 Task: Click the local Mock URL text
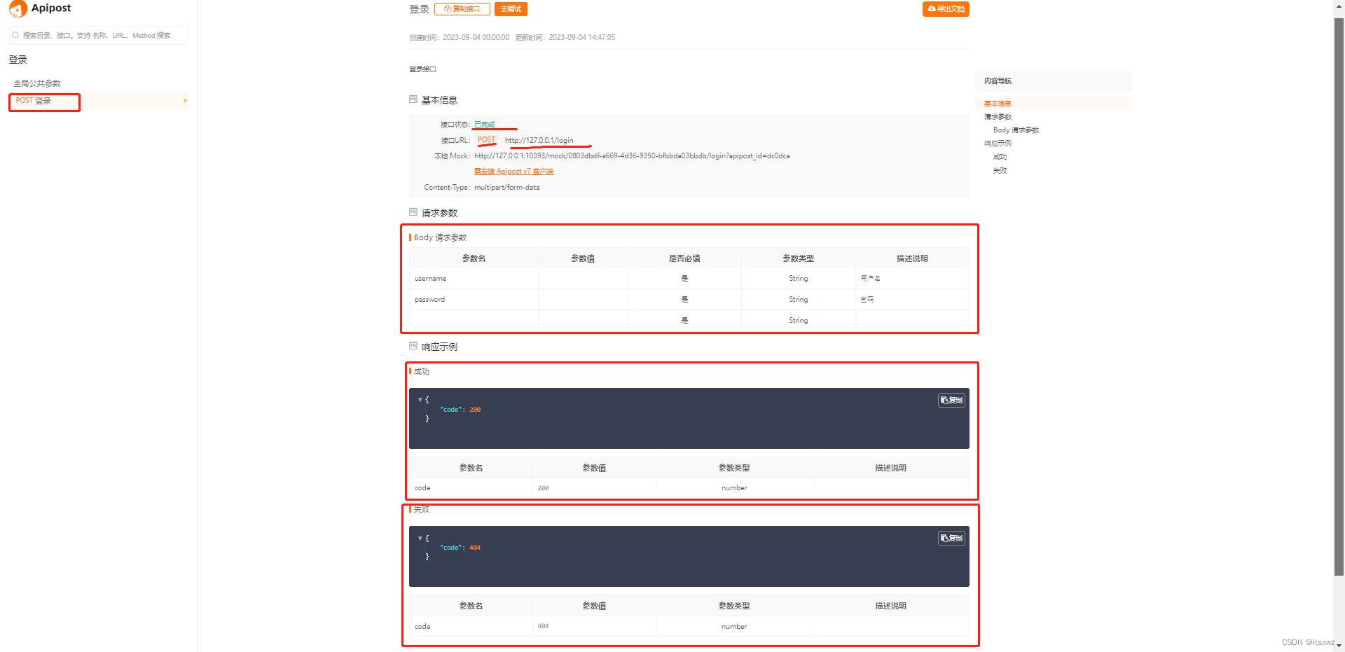pyautogui.click(x=632, y=156)
